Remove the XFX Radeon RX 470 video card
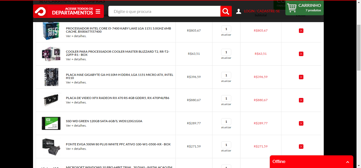The image size is (361, 168). click(x=301, y=100)
